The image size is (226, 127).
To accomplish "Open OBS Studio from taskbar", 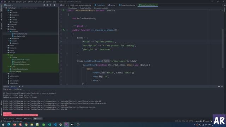I will point(78,125).
